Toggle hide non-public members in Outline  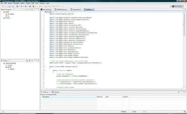click(30, 61)
